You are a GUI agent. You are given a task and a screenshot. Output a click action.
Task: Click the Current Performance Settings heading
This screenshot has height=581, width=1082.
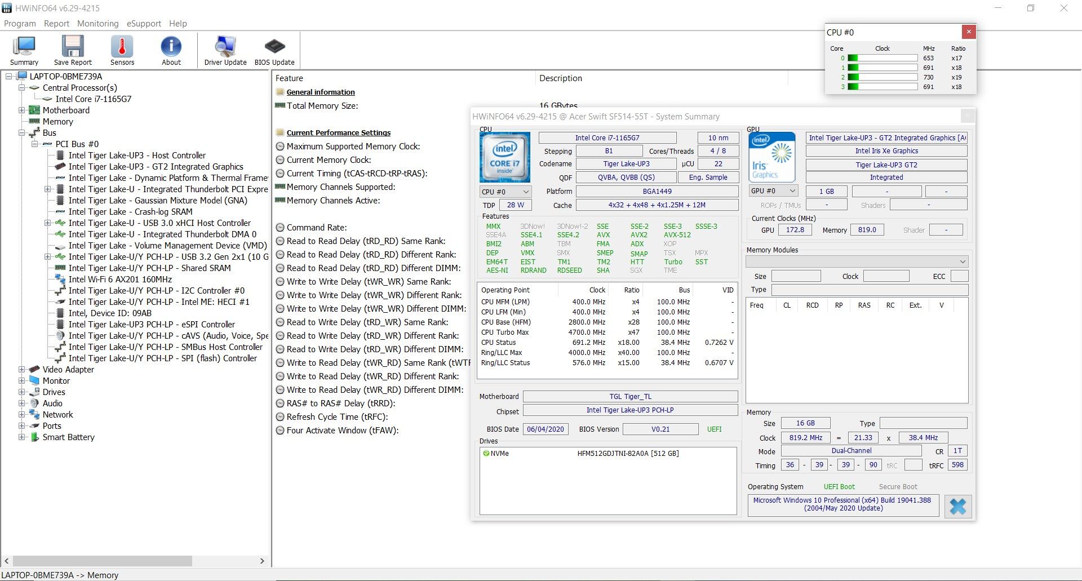(x=339, y=133)
